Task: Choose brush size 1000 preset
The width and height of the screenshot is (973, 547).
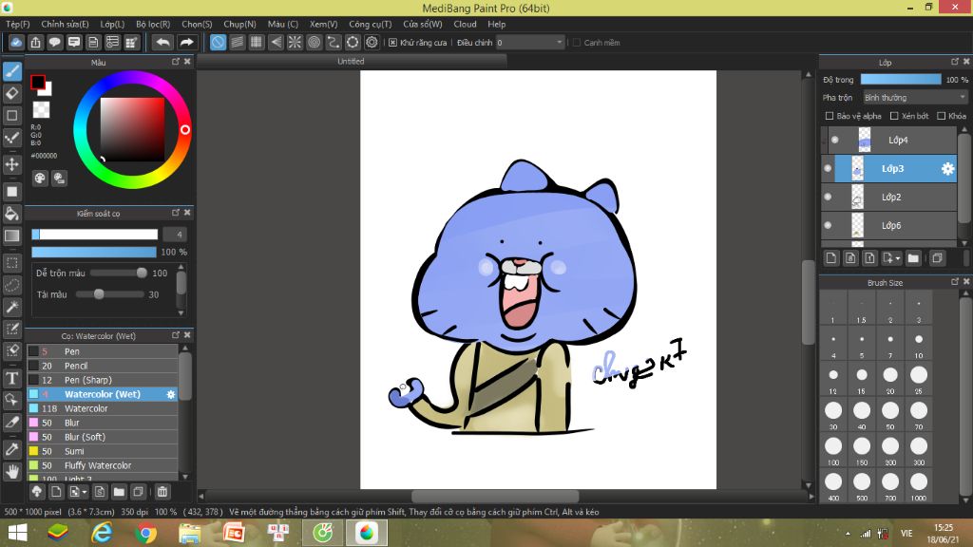Action: 919,485
